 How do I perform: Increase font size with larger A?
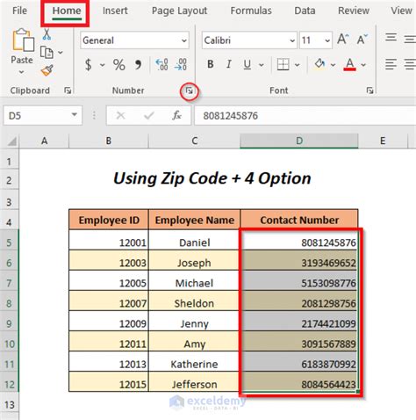(x=343, y=40)
